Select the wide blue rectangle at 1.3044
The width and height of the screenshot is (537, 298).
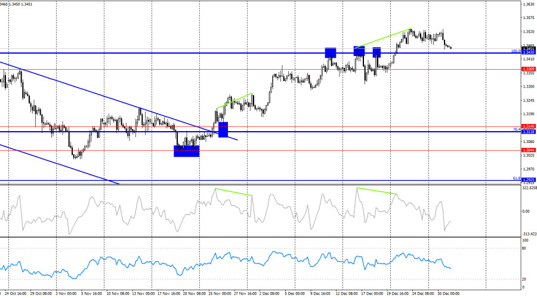point(186,151)
